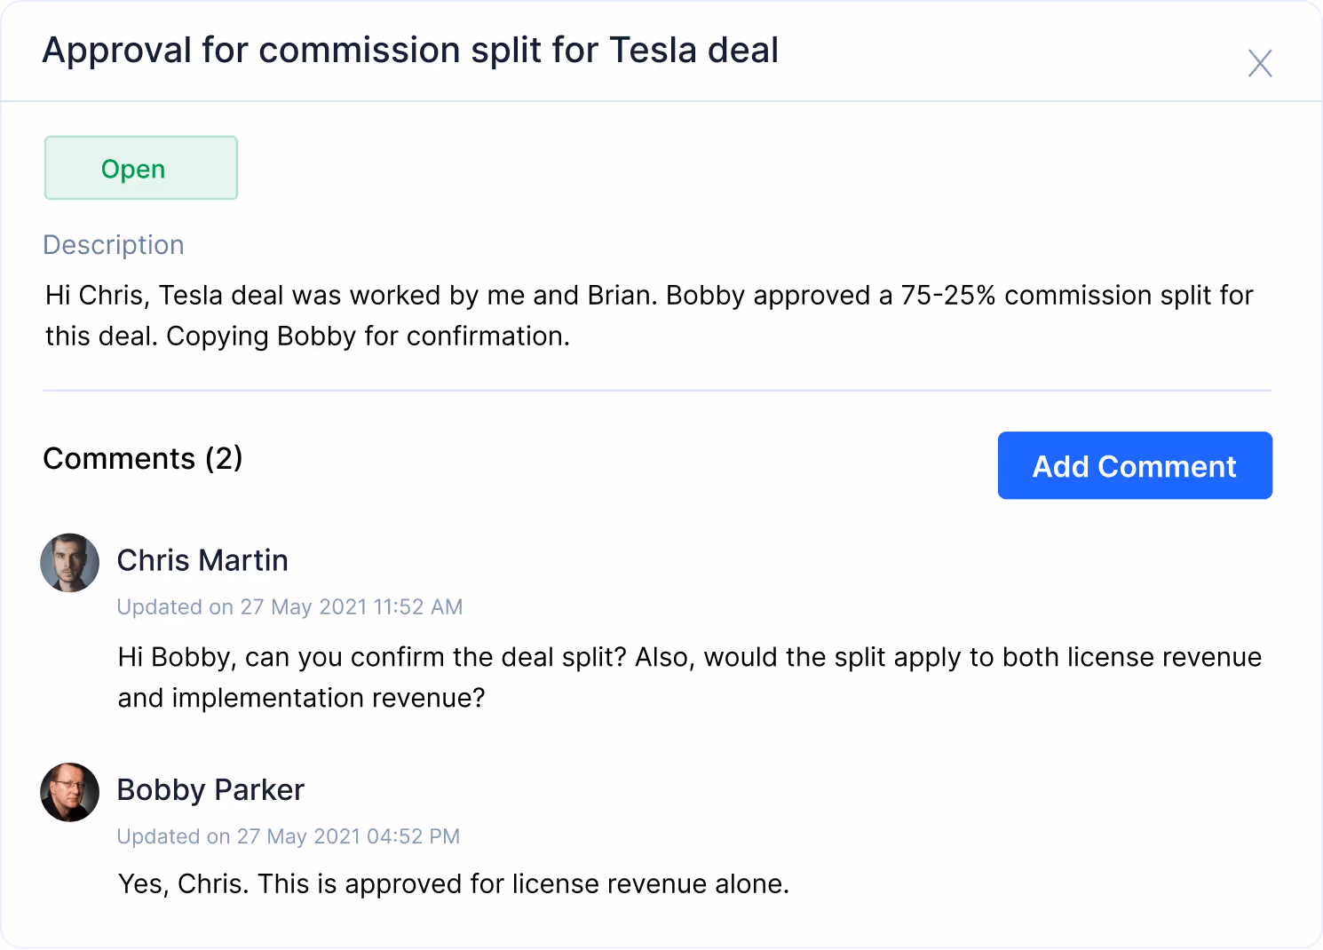Click the description text about 75-25% split
This screenshot has height=950, width=1323.
click(x=649, y=315)
